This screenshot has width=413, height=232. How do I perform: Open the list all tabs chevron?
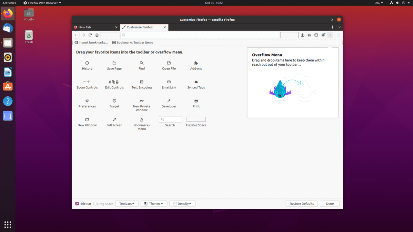click(339, 27)
